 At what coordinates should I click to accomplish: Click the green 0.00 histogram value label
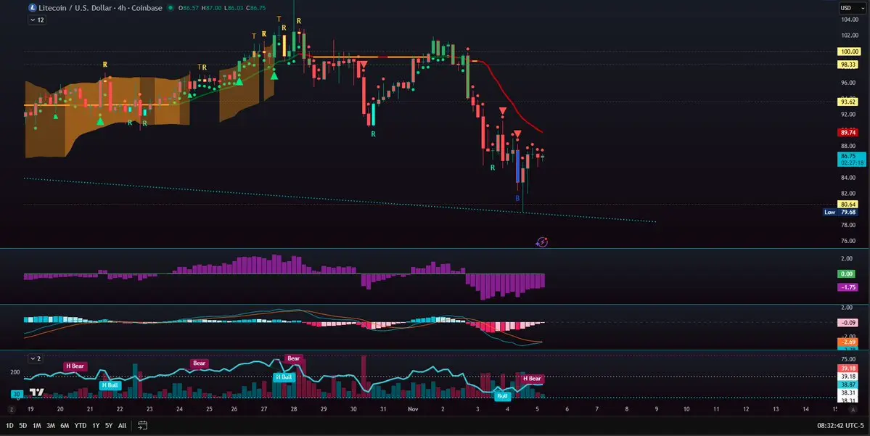[x=848, y=273]
